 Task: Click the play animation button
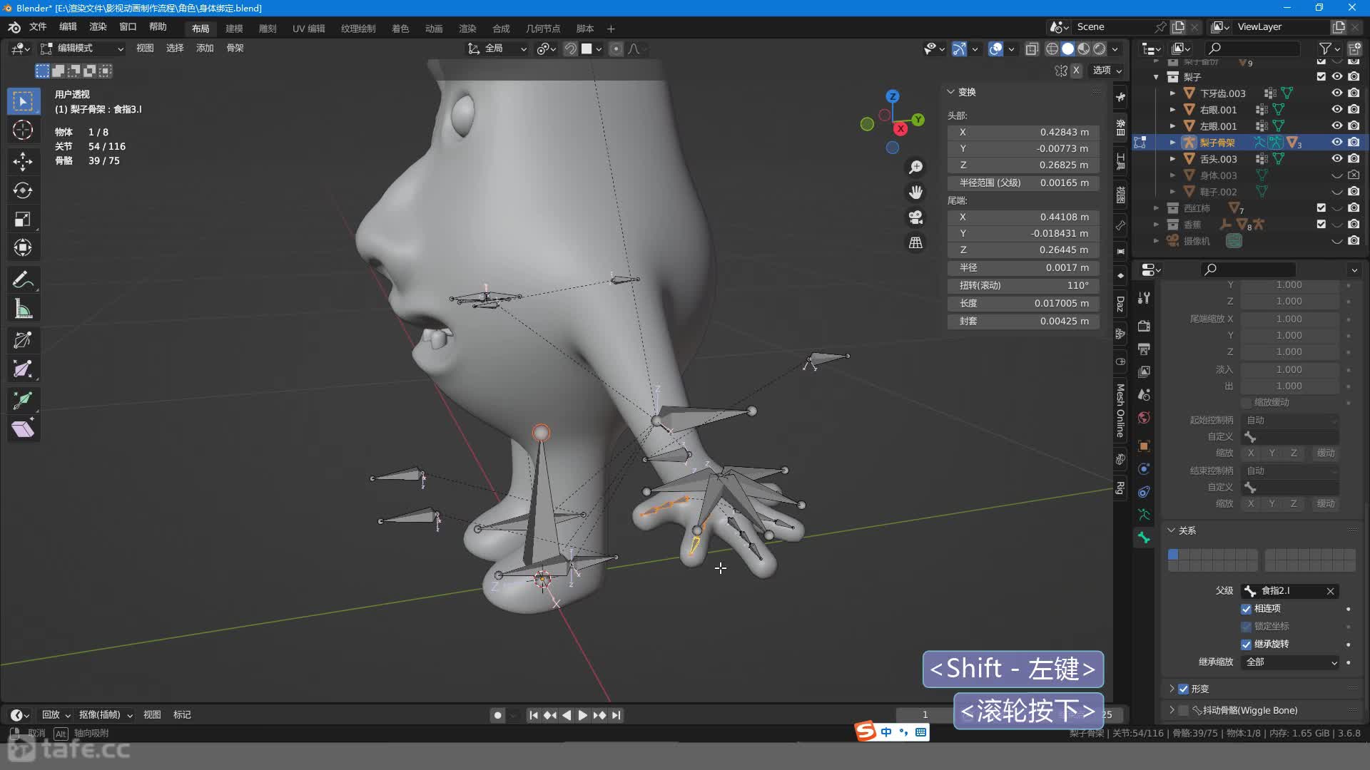point(582,715)
